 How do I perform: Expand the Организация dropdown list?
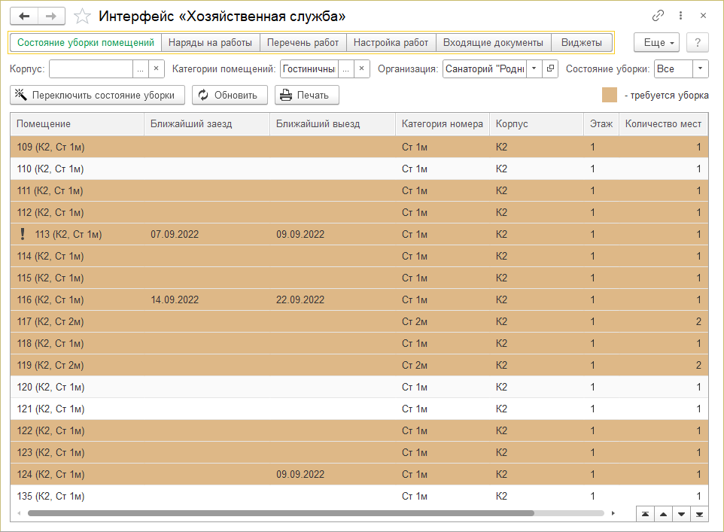point(534,69)
